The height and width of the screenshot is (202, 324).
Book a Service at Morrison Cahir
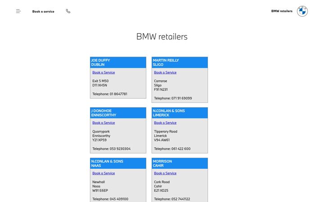coord(165,173)
